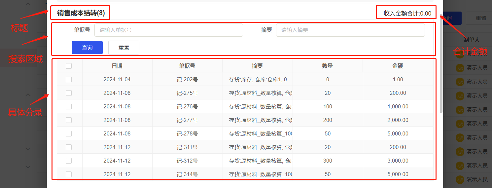
Task: Click the background page 重置 button at top-right
Action: click(x=480, y=18)
